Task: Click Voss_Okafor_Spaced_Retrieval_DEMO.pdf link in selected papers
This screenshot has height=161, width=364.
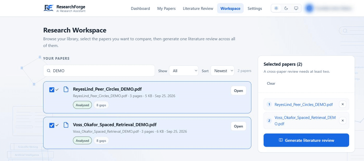Action: point(305,120)
